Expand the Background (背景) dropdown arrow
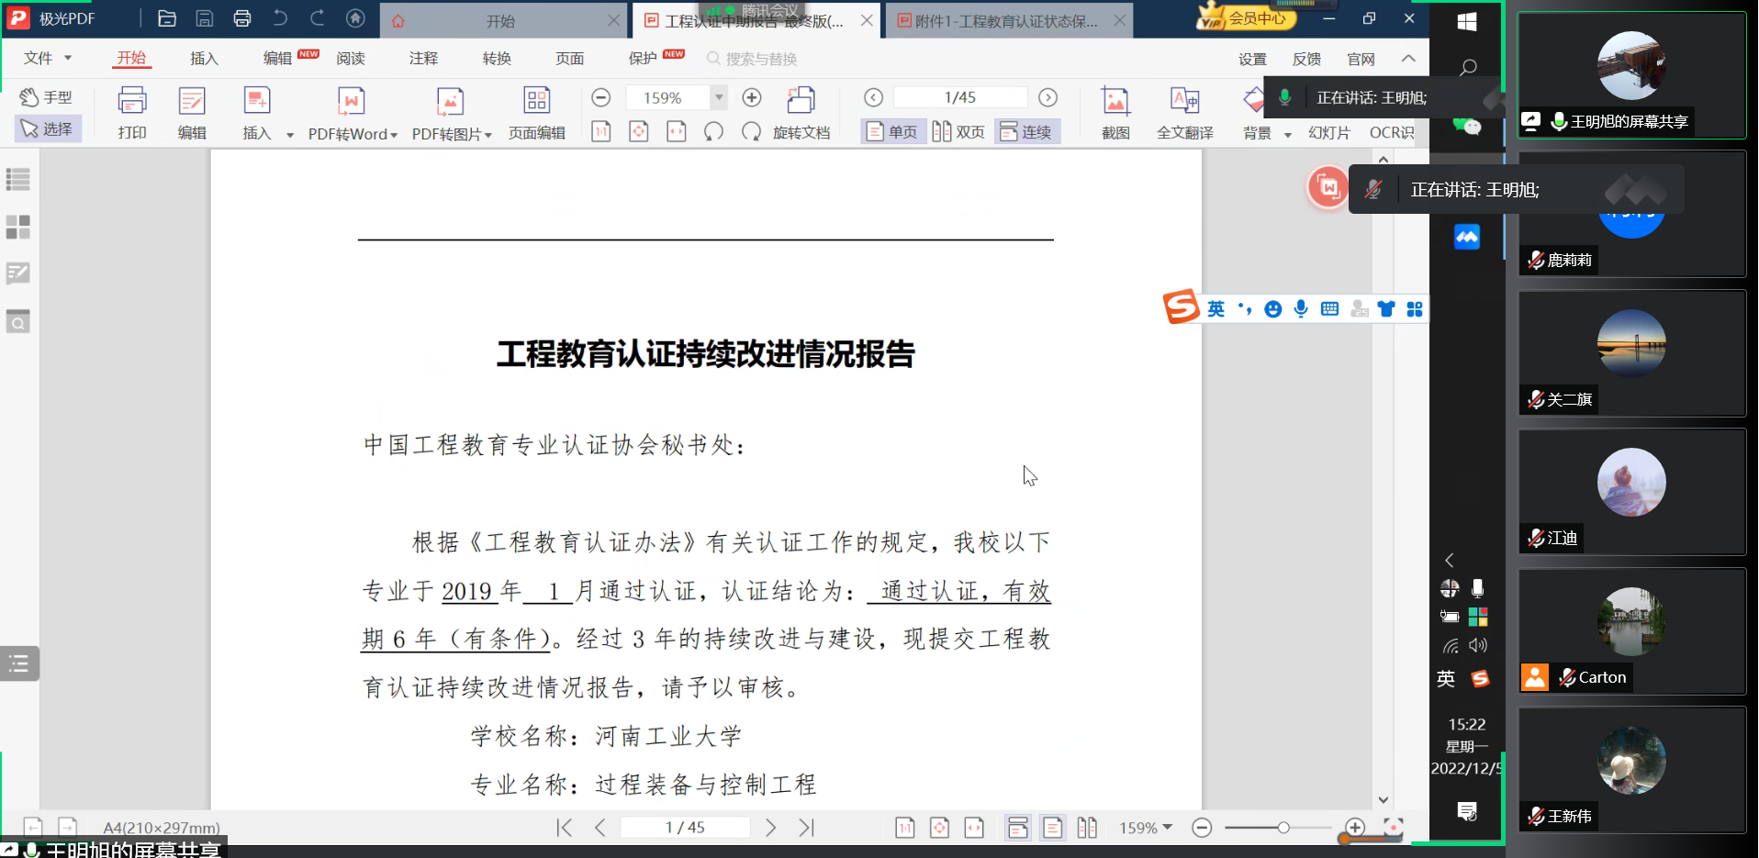Viewport: 1759px width, 858px height. tap(1287, 134)
